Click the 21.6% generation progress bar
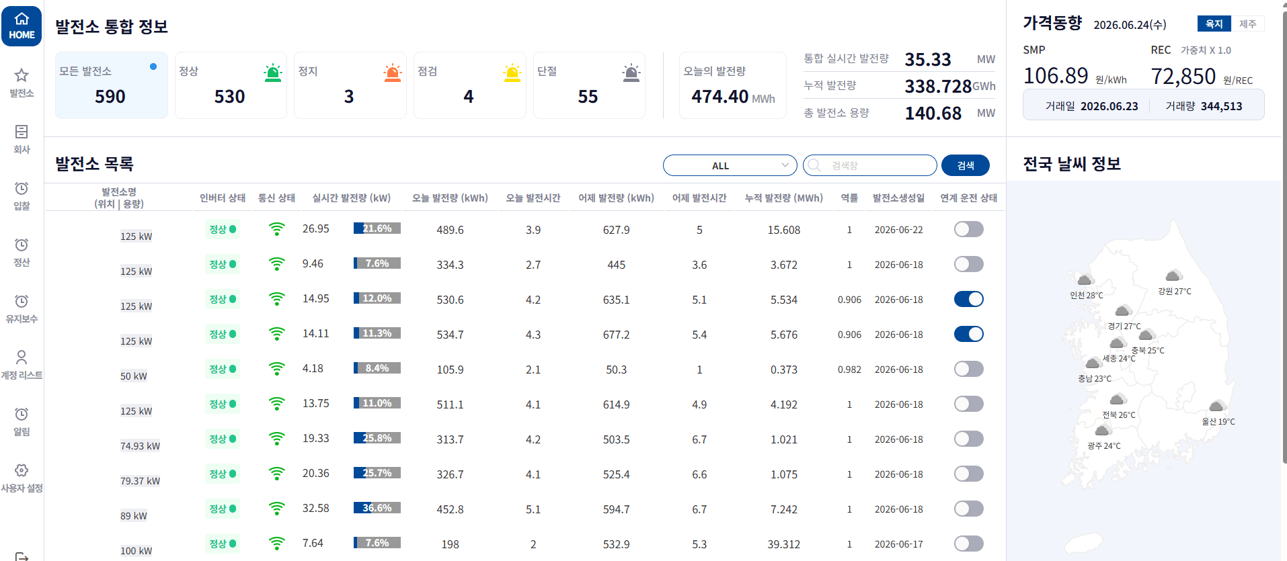Image resolution: width=1287 pixels, height=561 pixels. click(377, 228)
